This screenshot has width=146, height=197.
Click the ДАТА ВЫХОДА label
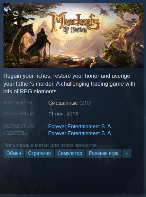19,114
